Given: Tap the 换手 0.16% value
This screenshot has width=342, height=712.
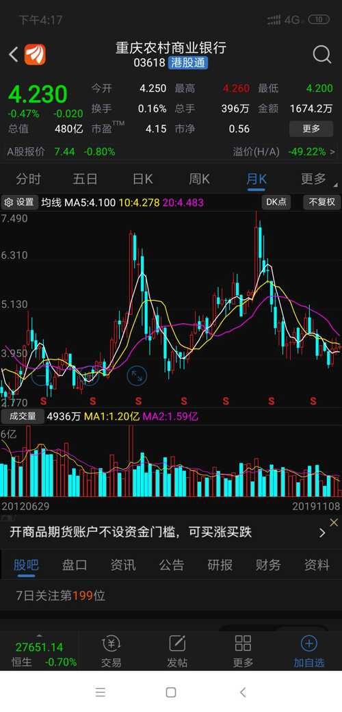Looking at the screenshot, I should (153, 109).
